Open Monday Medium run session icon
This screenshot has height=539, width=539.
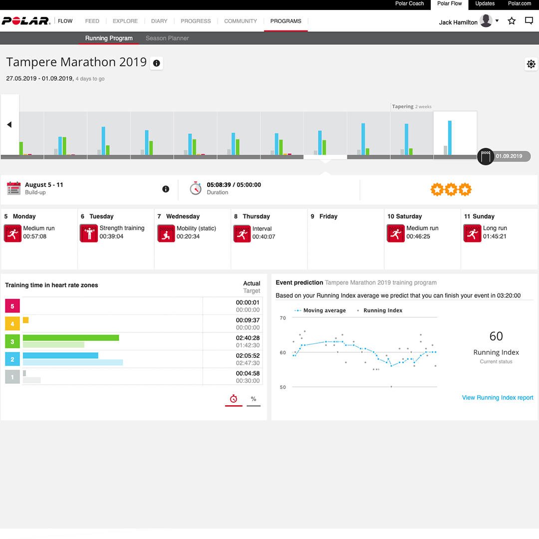12,233
